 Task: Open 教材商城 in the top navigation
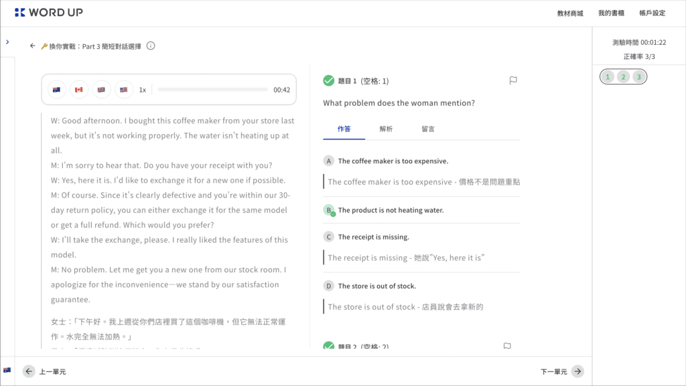point(570,13)
